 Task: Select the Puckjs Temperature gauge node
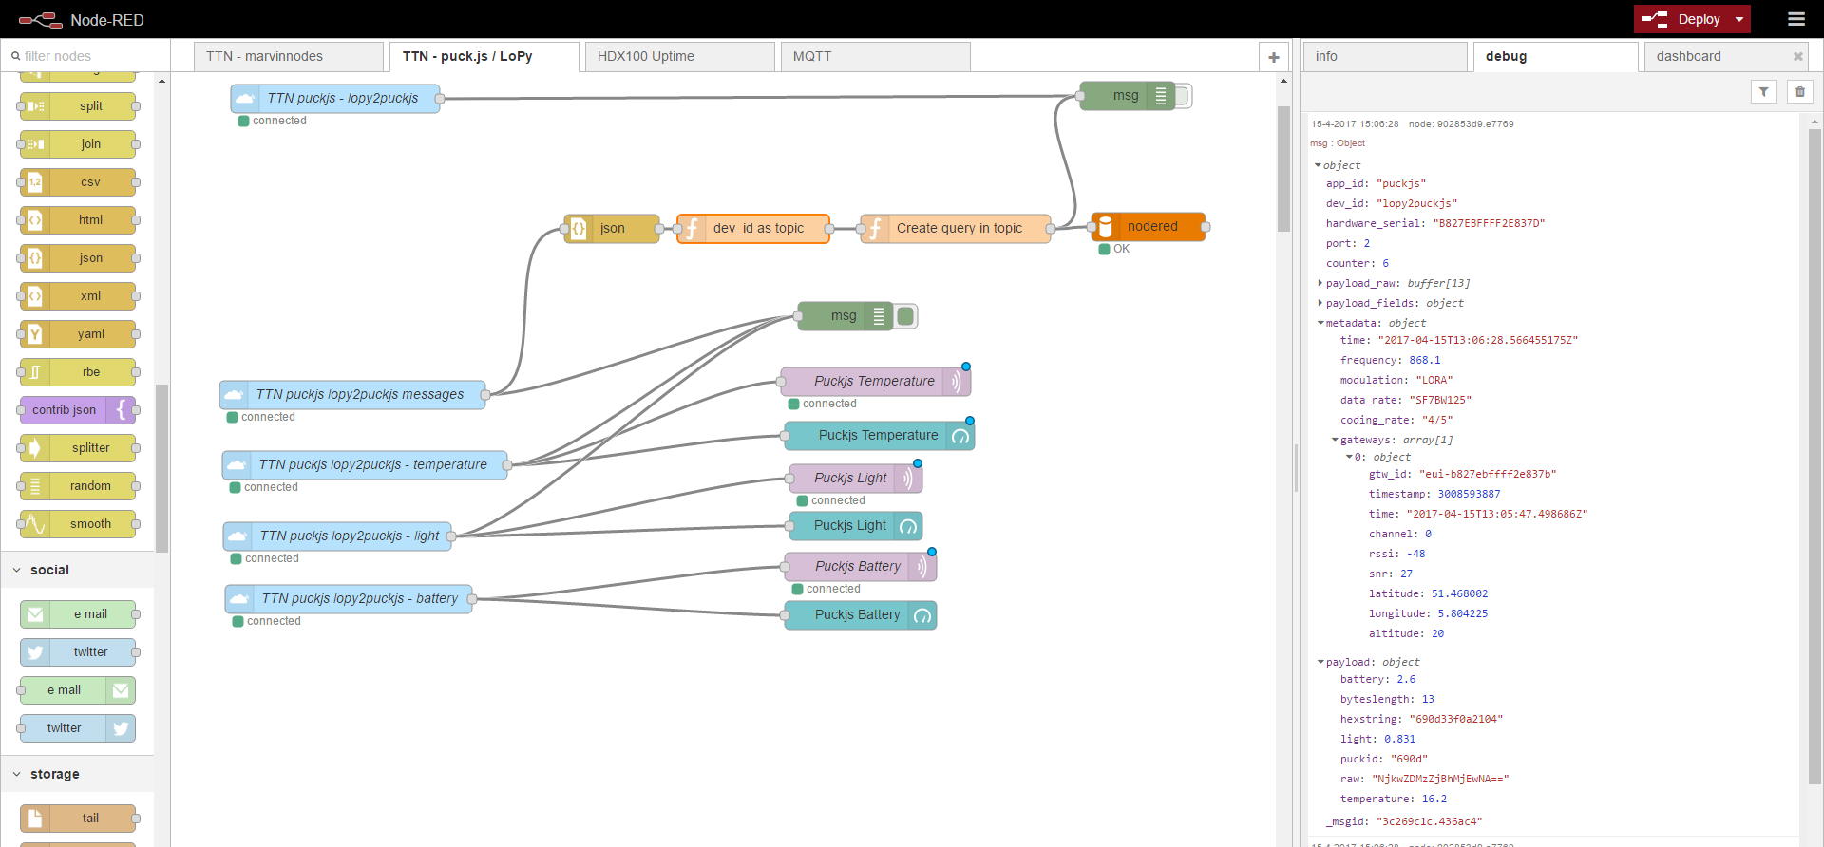point(880,436)
